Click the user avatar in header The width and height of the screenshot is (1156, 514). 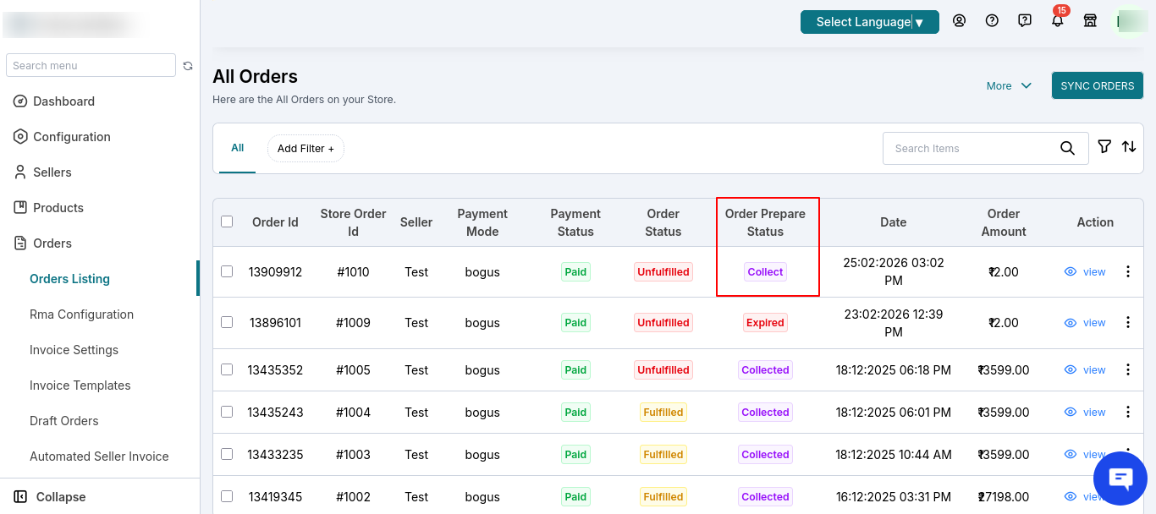[1131, 21]
